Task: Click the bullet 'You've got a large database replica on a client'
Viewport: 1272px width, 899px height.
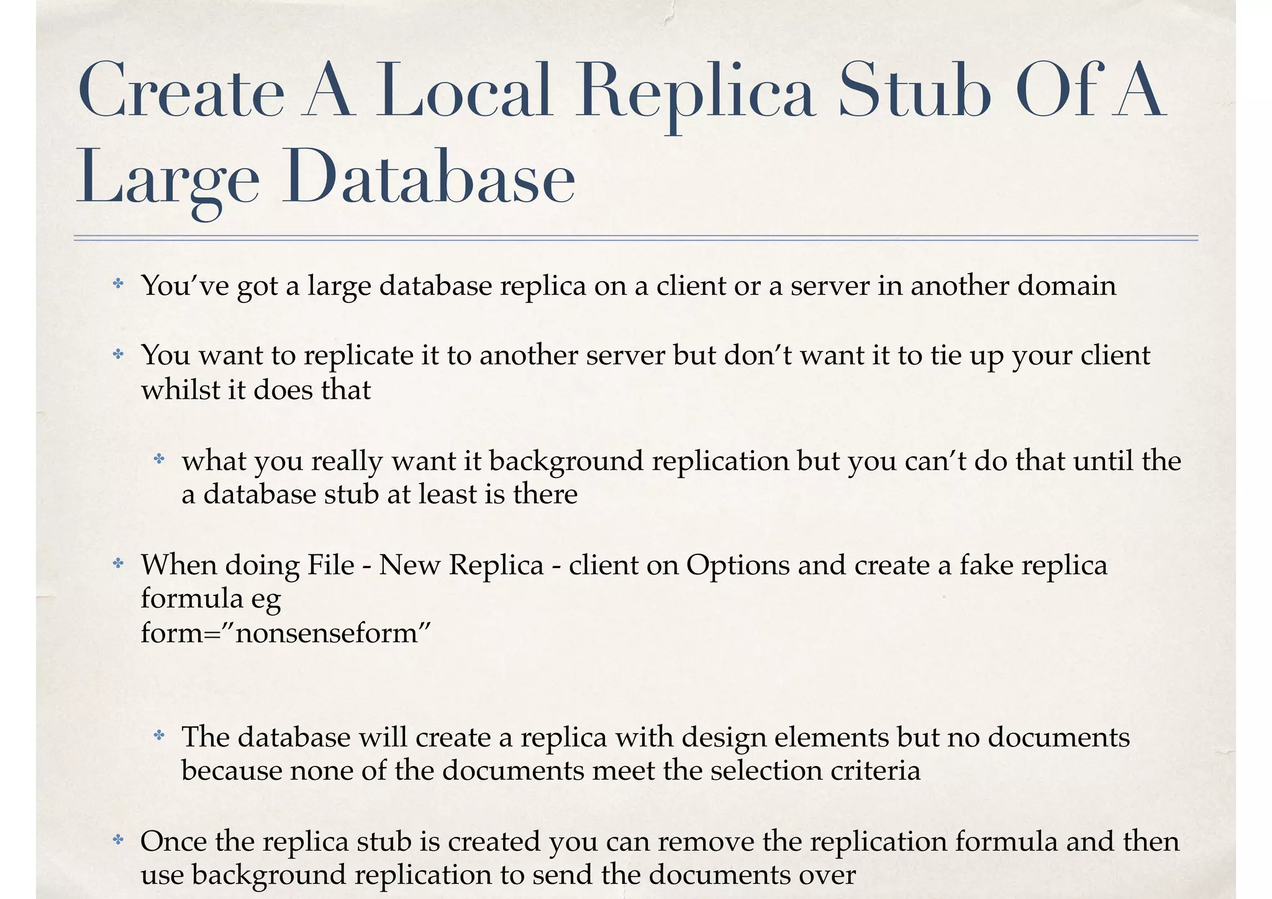Action: click(629, 286)
